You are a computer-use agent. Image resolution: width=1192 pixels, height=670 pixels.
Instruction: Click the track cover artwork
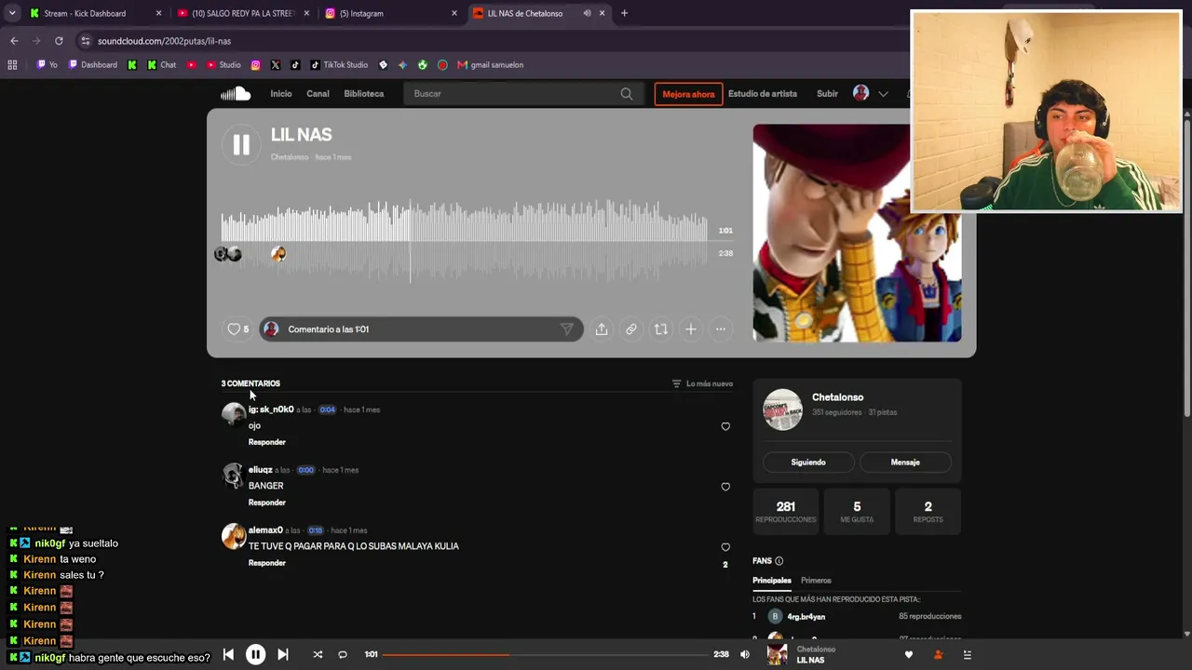(857, 233)
